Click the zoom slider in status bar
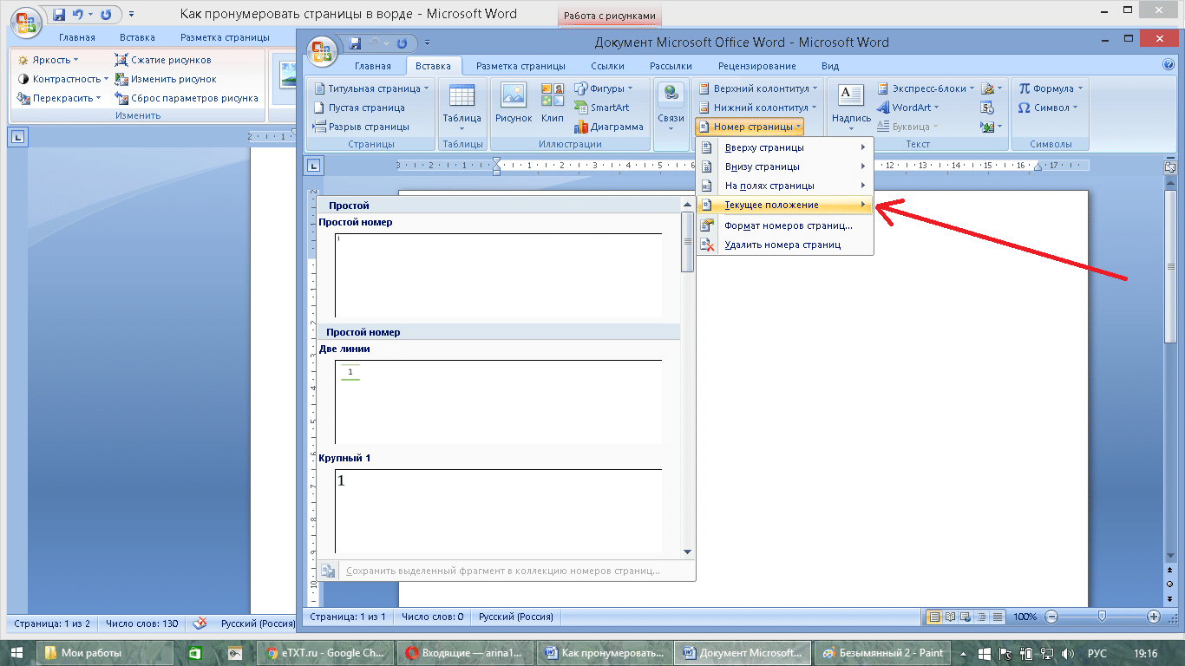This screenshot has width=1185, height=666. [x=1102, y=617]
